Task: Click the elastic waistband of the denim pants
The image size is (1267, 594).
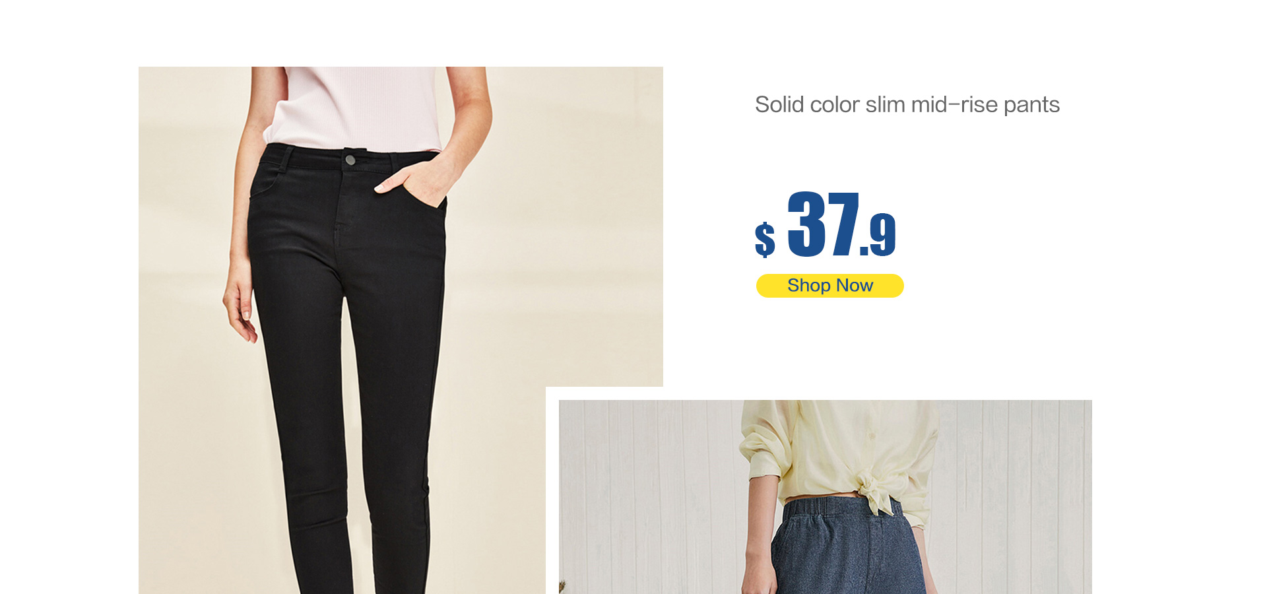Action: point(837,508)
